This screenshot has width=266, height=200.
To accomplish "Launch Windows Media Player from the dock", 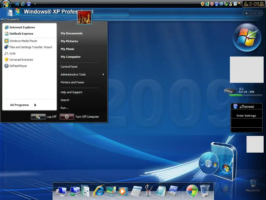I will click(123, 191).
